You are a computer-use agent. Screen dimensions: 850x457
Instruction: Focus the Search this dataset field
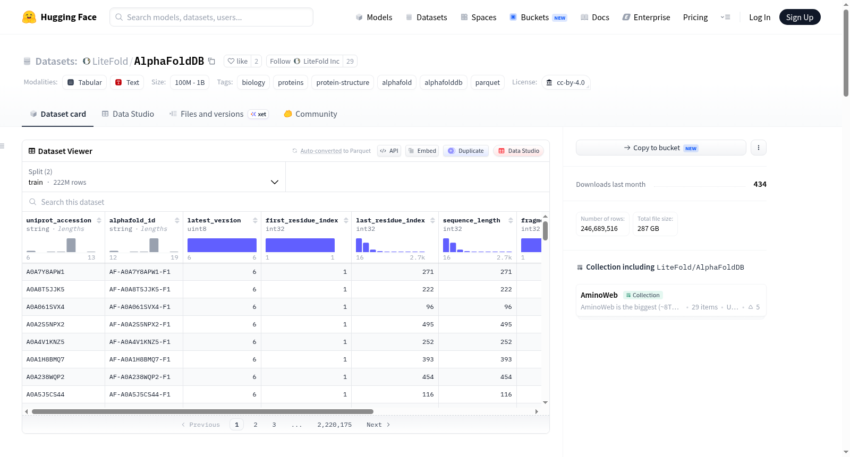pos(286,202)
